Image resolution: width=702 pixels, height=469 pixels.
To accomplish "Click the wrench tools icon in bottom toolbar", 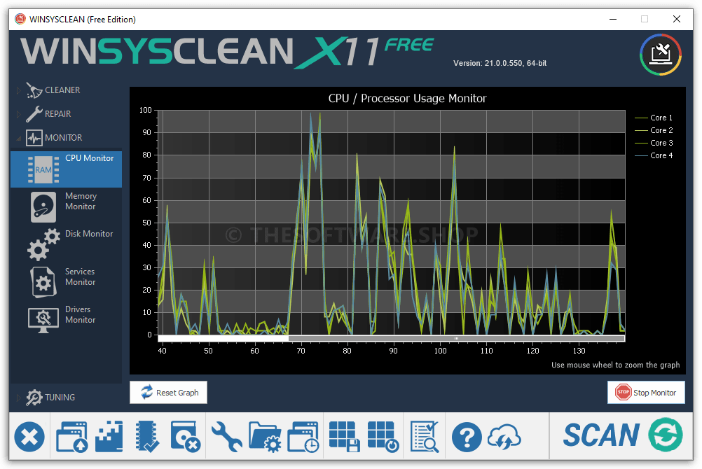I will 226,436.
